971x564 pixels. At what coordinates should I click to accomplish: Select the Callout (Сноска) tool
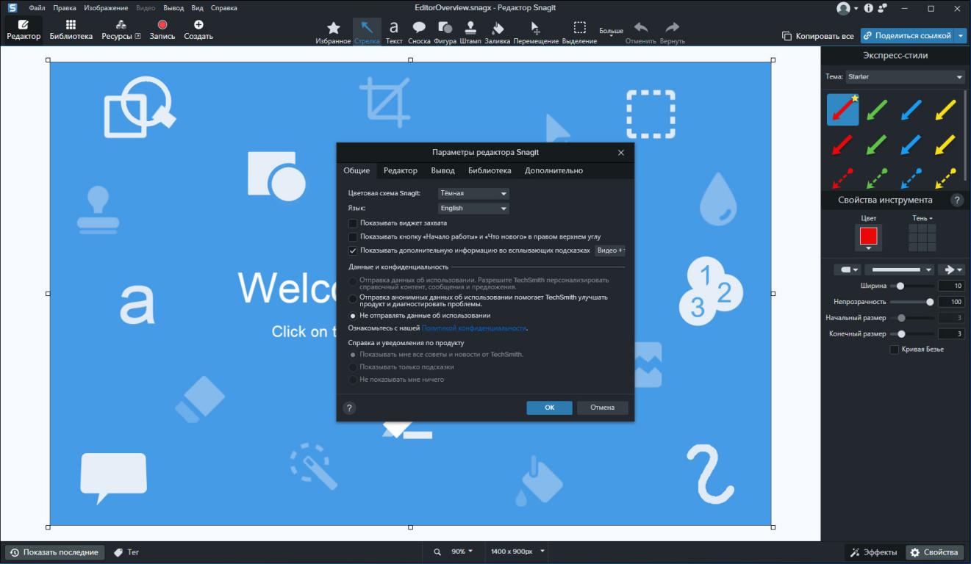[418, 32]
